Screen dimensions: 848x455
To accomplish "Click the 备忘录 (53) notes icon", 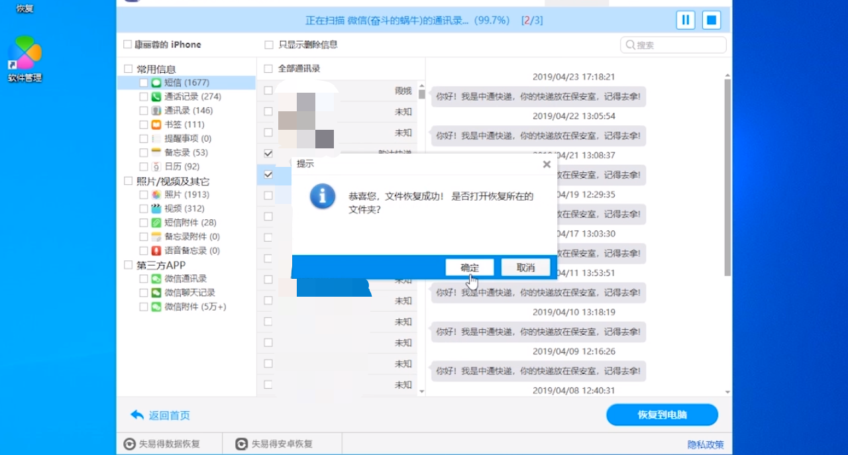I will point(156,152).
